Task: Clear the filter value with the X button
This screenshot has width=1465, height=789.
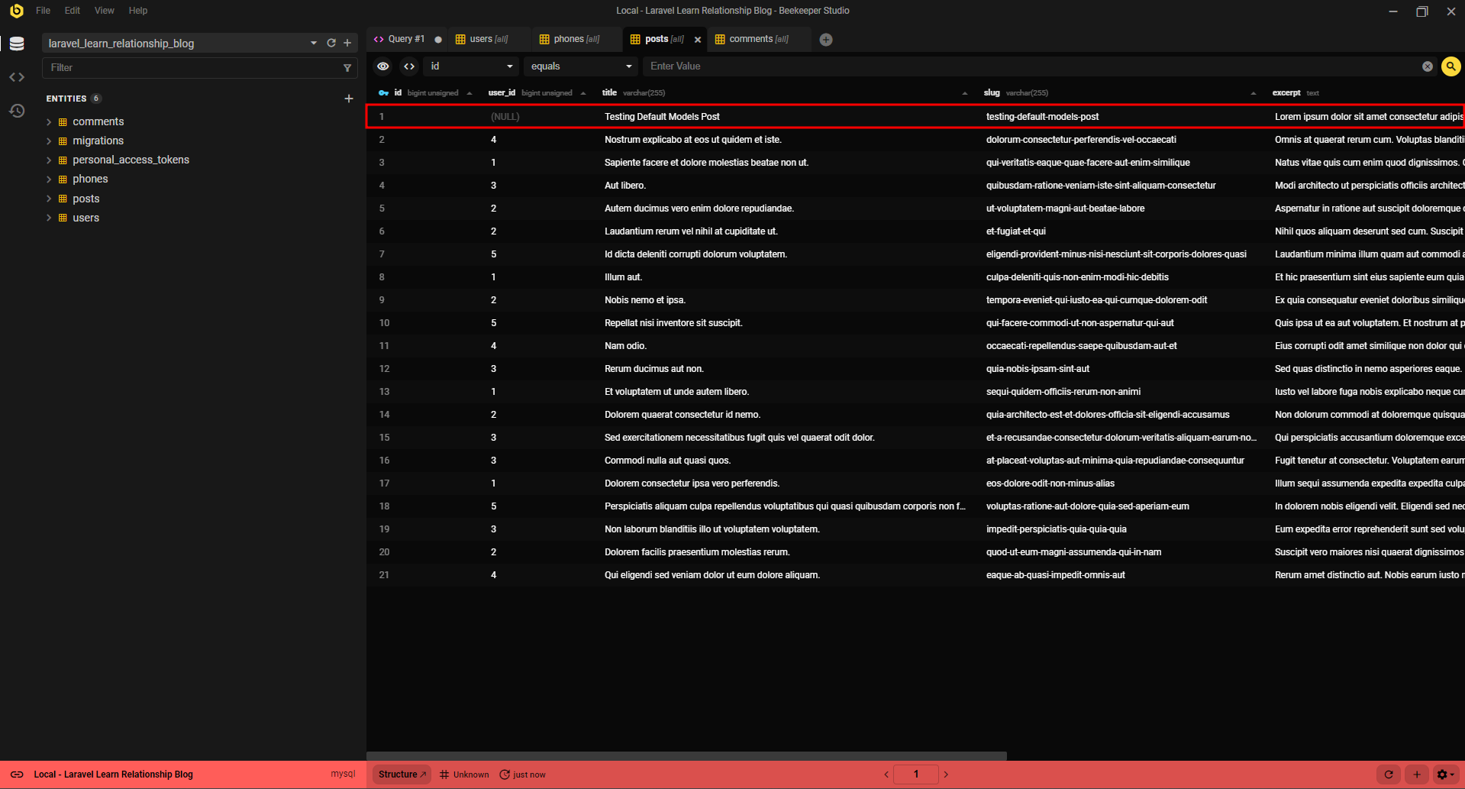Action: [x=1427, y=66]
